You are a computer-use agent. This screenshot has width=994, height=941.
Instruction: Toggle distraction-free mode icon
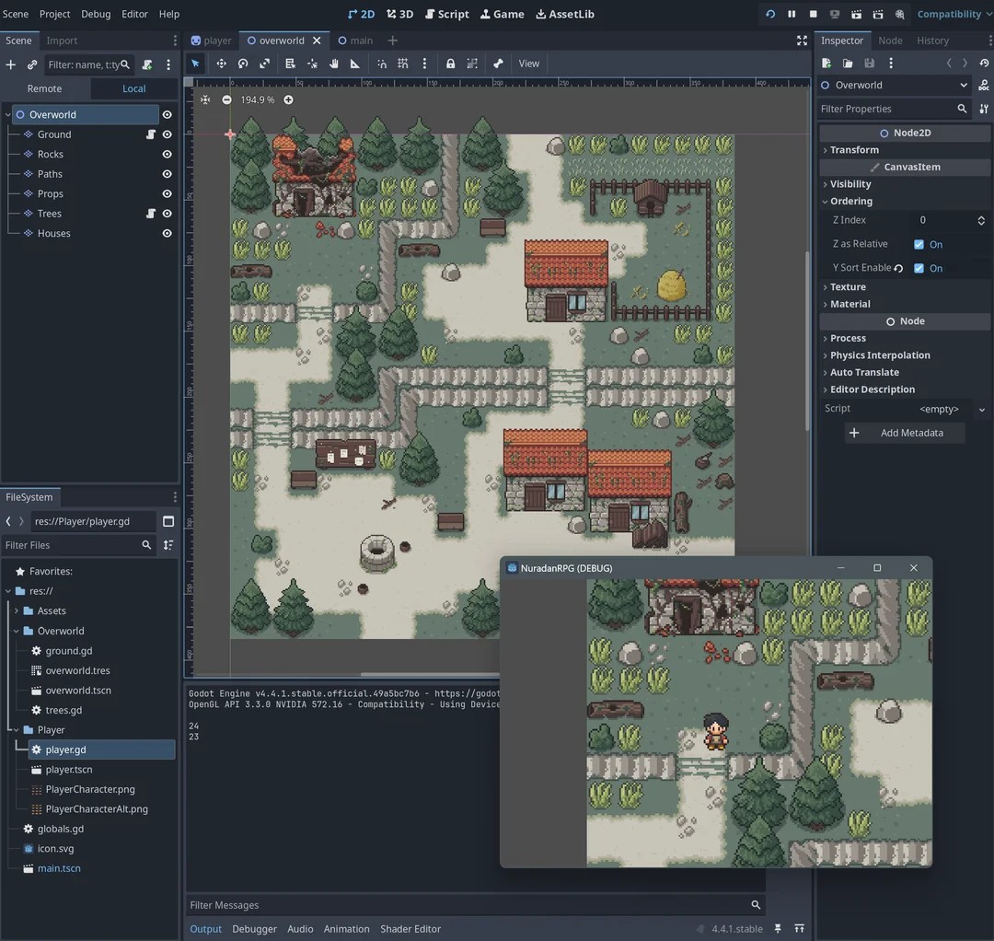(802, 41)
